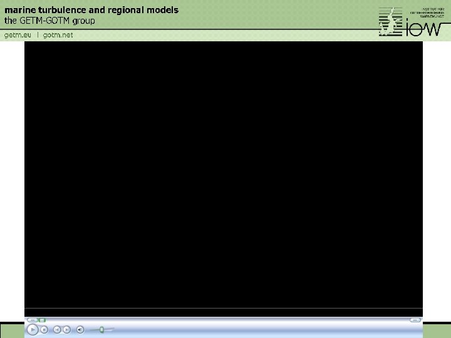
Task: Jump to the previous track button
Action: pos(57,330)
